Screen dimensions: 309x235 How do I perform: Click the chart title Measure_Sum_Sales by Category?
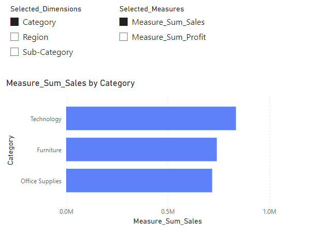tap(71, 83)
